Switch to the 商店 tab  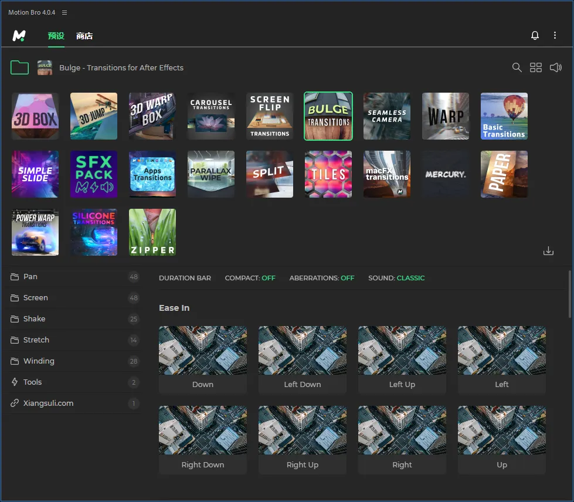(84, 36)
